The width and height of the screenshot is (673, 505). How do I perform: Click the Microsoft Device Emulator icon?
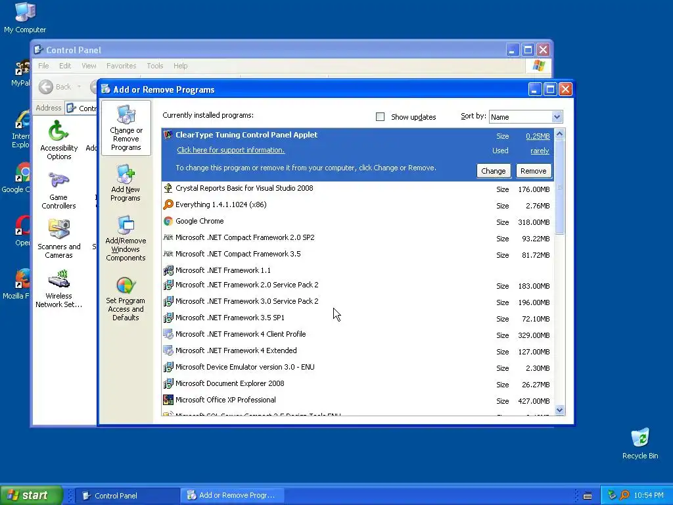coord(168,367)
